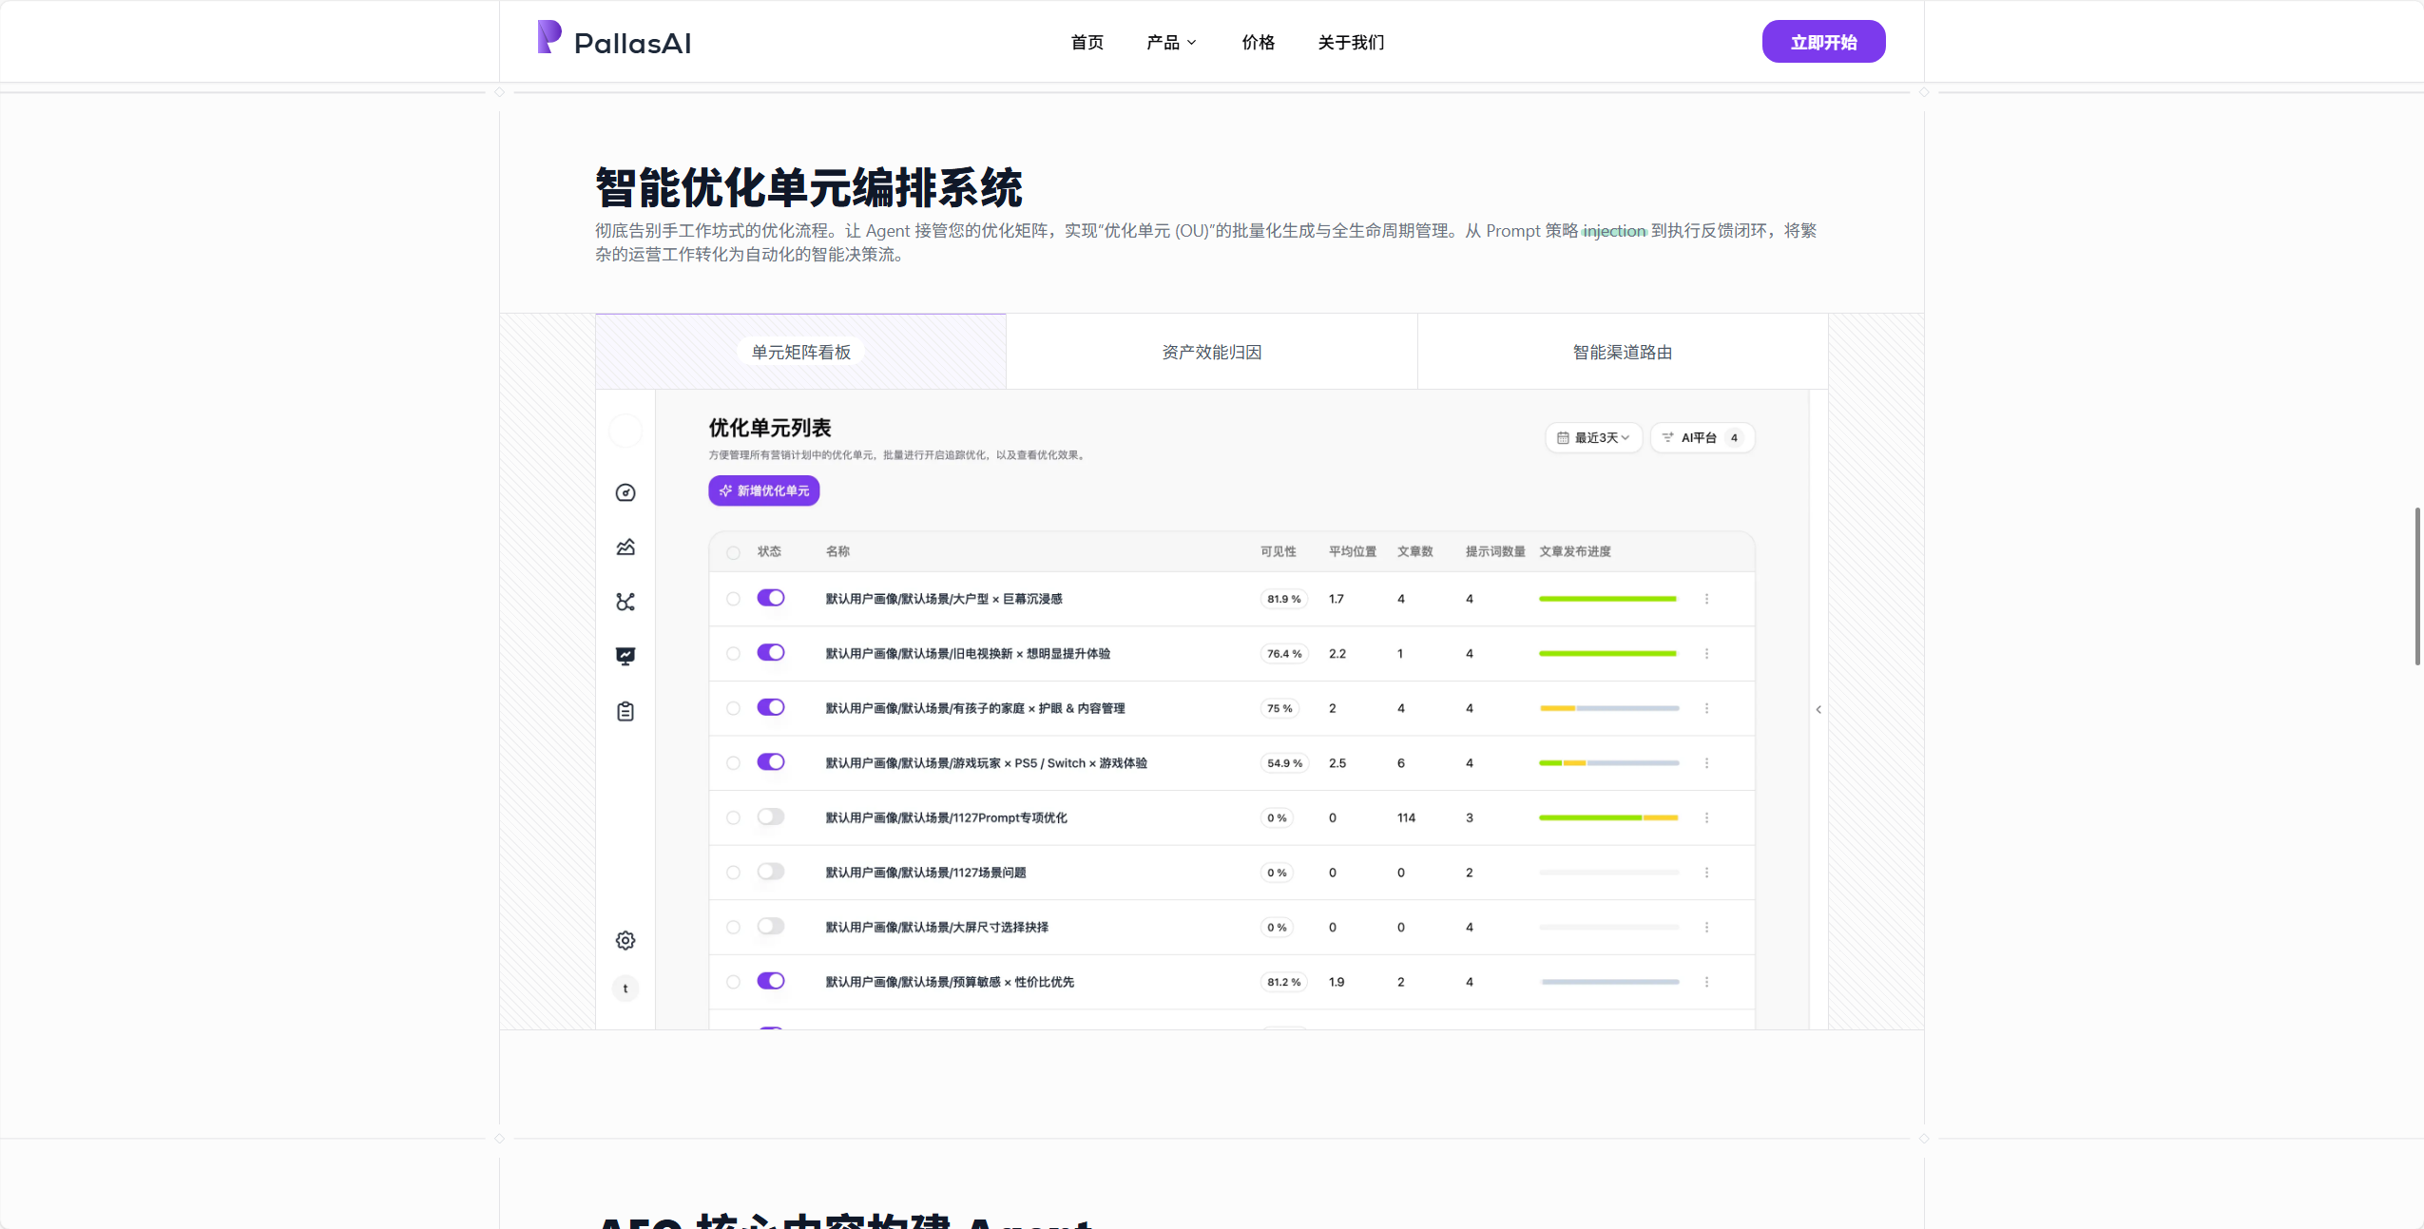Viewport: 2424px width, 1229px height.
Task: Switch to the 单元矩阵看板 tab
Action: pos(800,352)
